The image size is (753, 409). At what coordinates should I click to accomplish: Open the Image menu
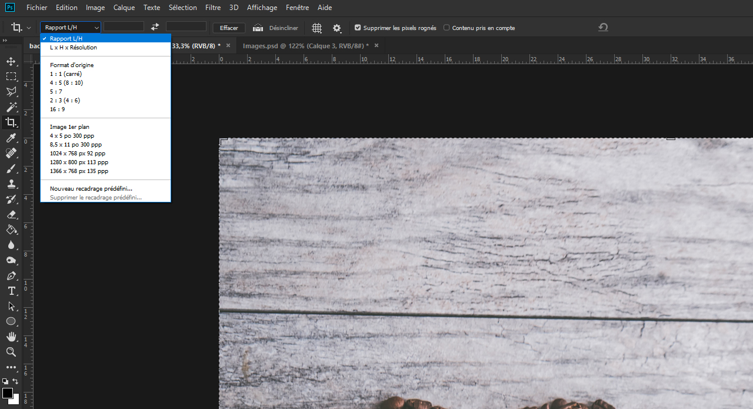(95, 8)
